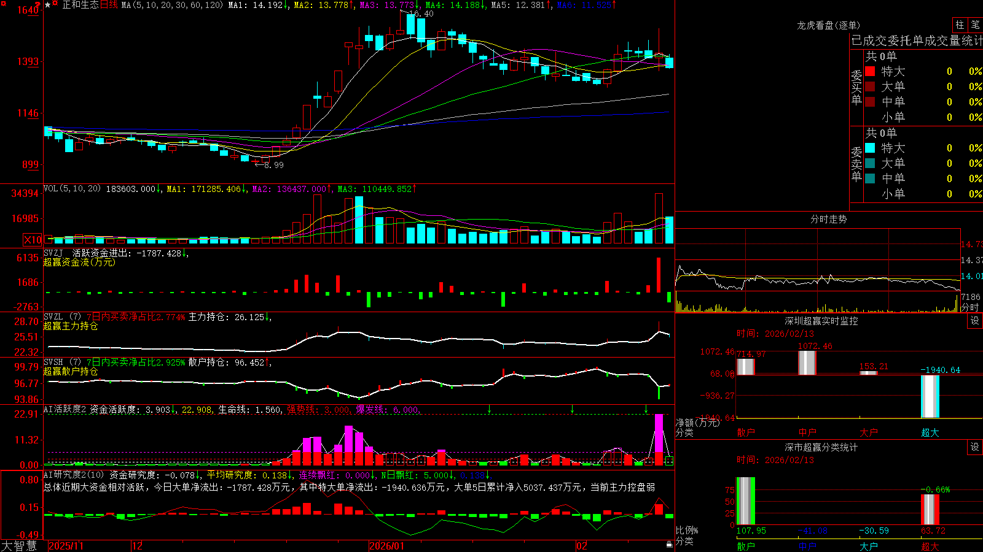Click the 分时走势 panel title
Image resolution: width=983 pixels, height=552 pixels.
(x=829, y=219)
